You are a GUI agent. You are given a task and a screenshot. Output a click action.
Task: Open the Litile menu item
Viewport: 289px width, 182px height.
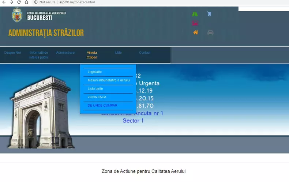pos(118,53)
